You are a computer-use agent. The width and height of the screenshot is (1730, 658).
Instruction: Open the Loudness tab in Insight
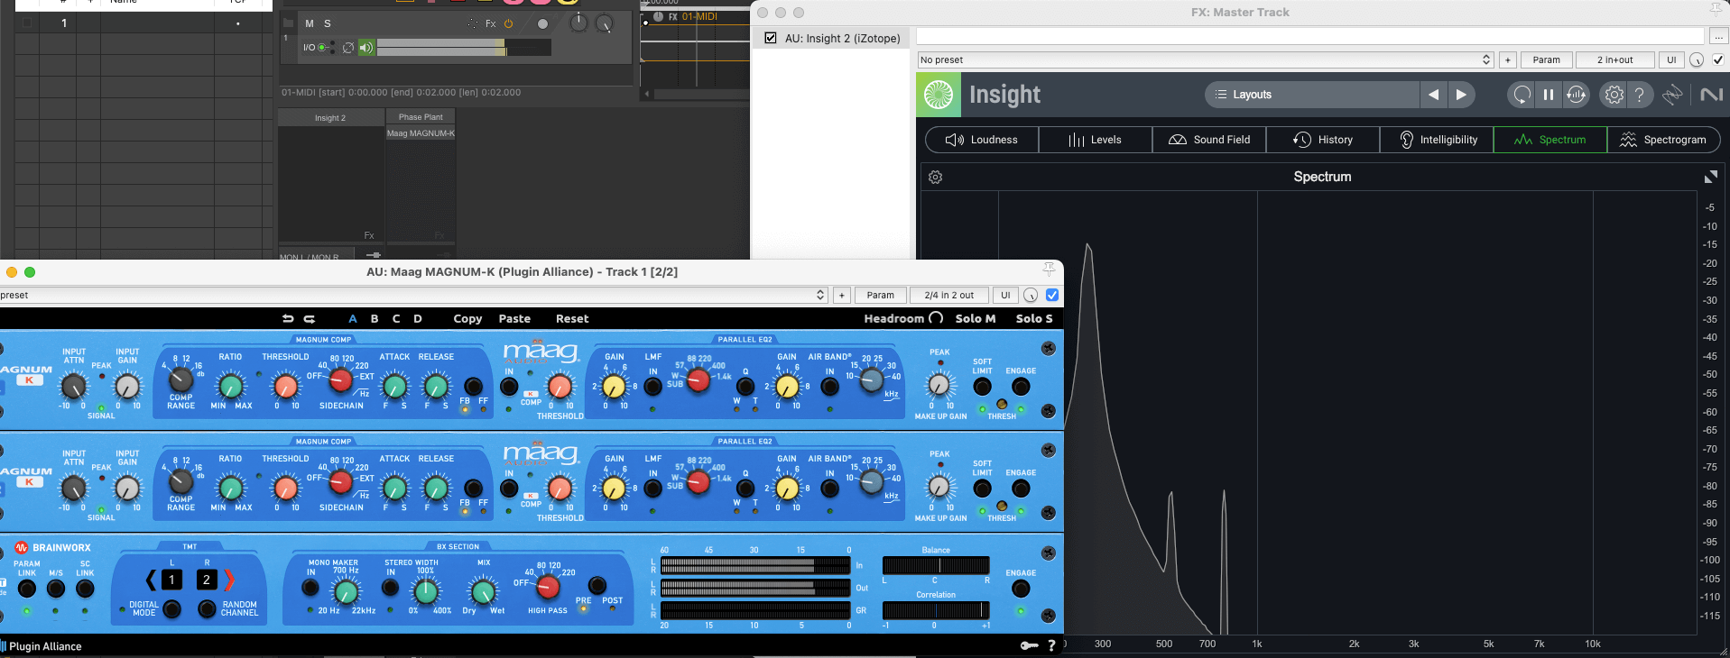[982, 140]
